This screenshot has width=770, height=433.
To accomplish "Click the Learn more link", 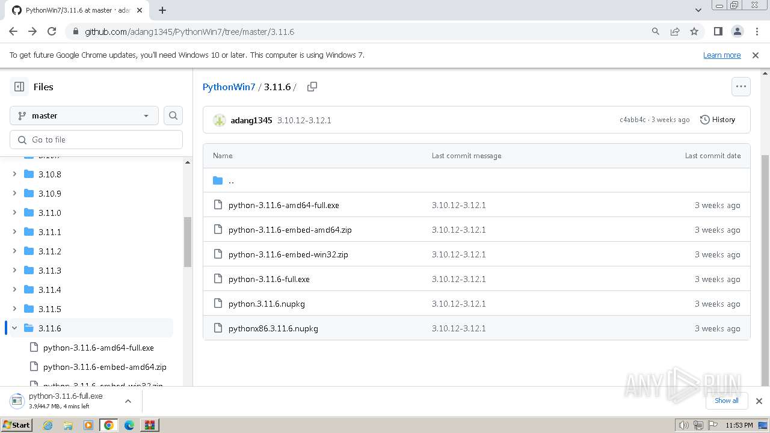I will coord(722,55).
